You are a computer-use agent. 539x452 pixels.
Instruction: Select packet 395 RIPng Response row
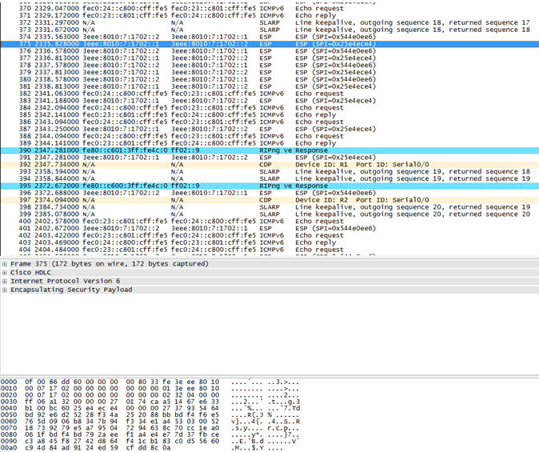coord(269,186)
